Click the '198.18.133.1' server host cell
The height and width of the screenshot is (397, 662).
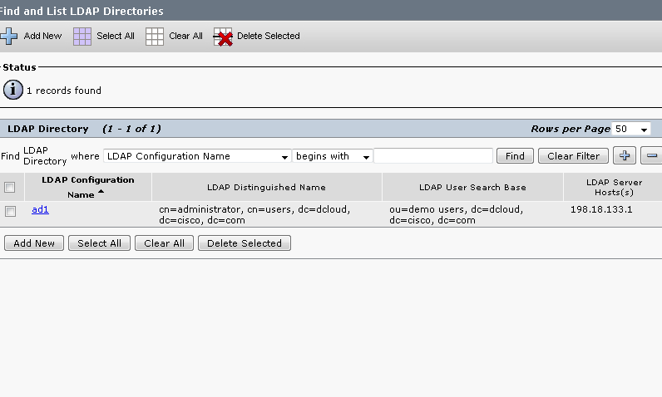[x=601, y=209]
